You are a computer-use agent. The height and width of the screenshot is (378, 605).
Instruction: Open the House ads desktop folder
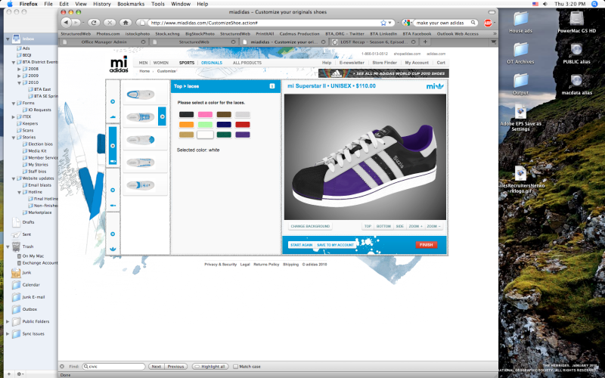[x=520, y=23]
